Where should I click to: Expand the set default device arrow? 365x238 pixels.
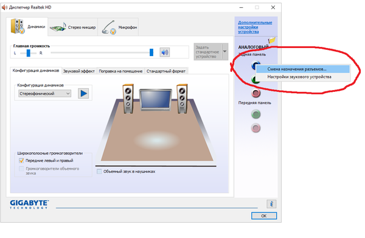[225, 52]
